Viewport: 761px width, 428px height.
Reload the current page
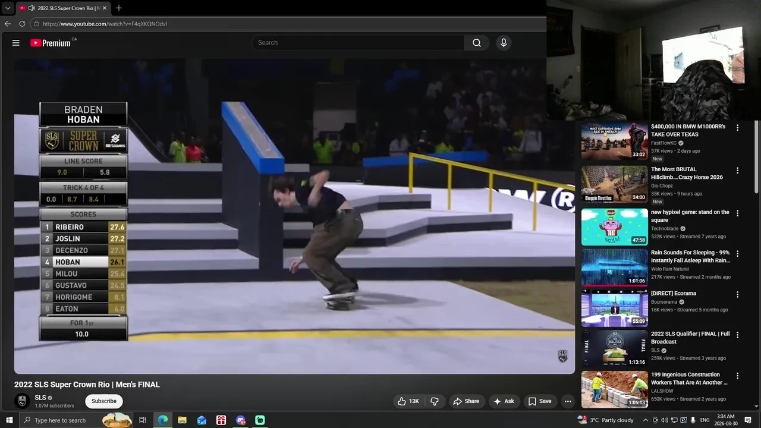point(22,24)
